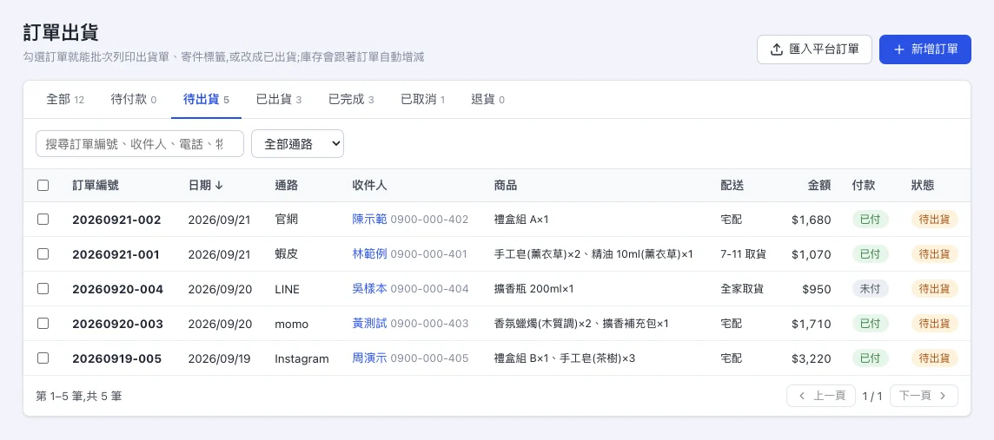This screenshot has width=994, height=440.
Task: Click the Instagram channel cell
Action: pyautogui.click(x=302, y=359)
